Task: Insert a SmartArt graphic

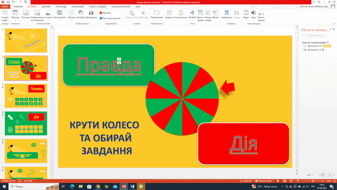Action: pos(81,15)
